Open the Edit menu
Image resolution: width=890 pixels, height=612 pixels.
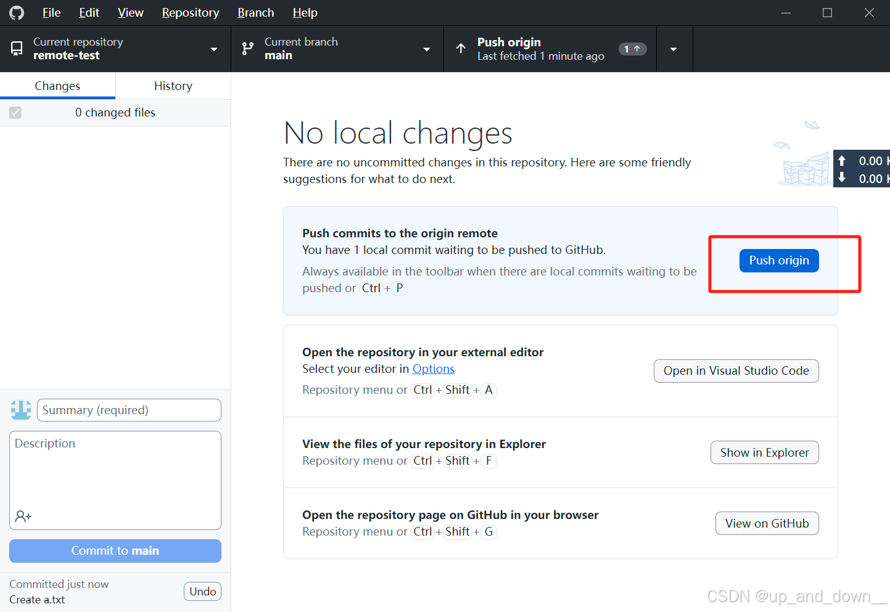point(89,12)
